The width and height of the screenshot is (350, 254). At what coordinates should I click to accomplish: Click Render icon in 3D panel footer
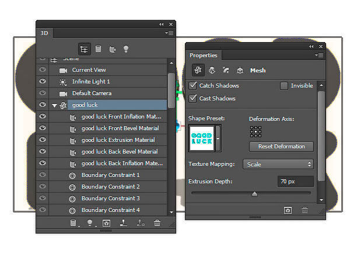[x=106, y=223]
